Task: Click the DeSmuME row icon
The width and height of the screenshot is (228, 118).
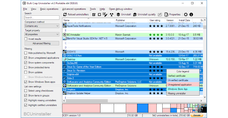Action: (x=65, y=63)
